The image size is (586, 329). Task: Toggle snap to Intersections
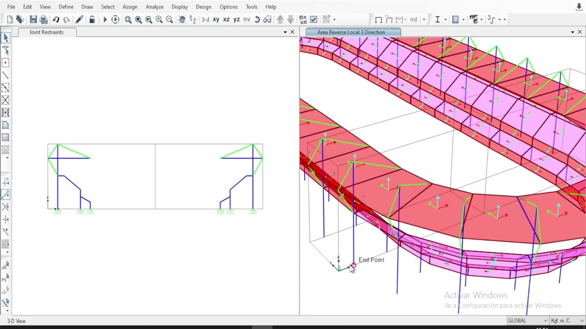click(5, 207)
